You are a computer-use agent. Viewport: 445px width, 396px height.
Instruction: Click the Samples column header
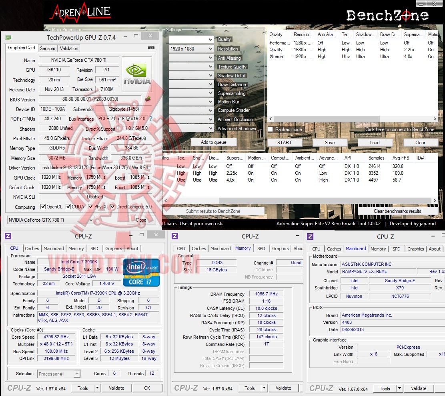376,158
